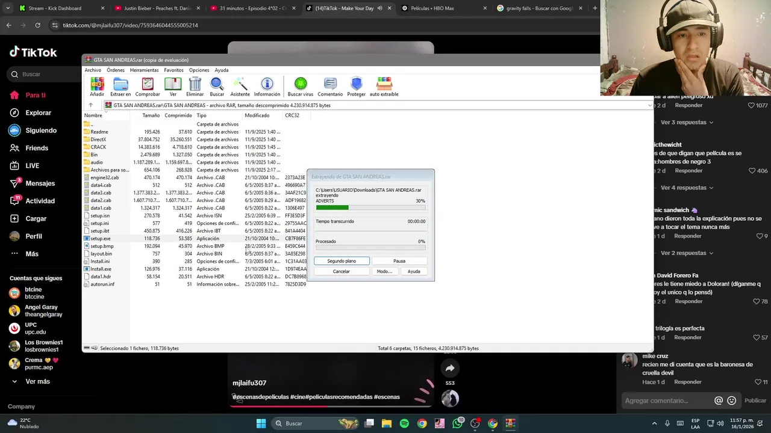Open Spotify from the taskbar
771x433 pixels.
click(404, 423)
